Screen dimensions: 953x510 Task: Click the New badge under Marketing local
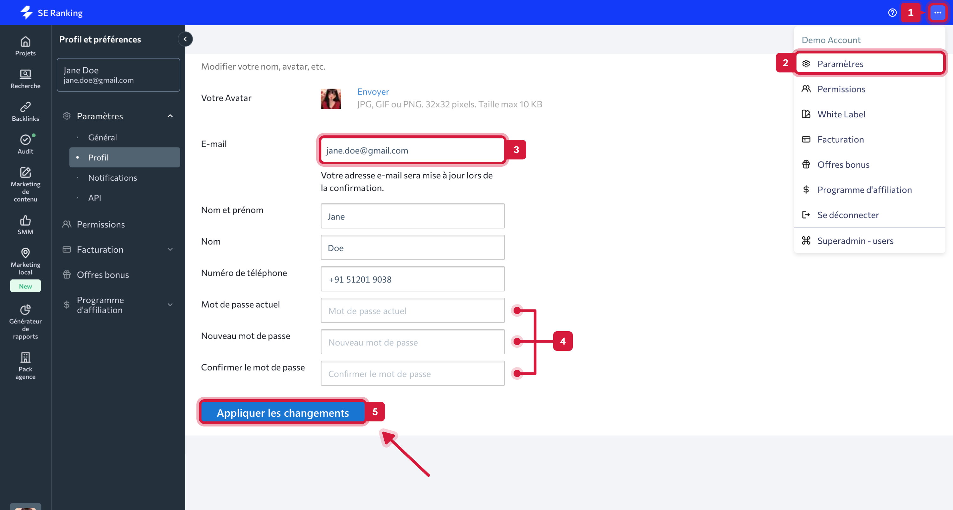[x=25, y=286]
